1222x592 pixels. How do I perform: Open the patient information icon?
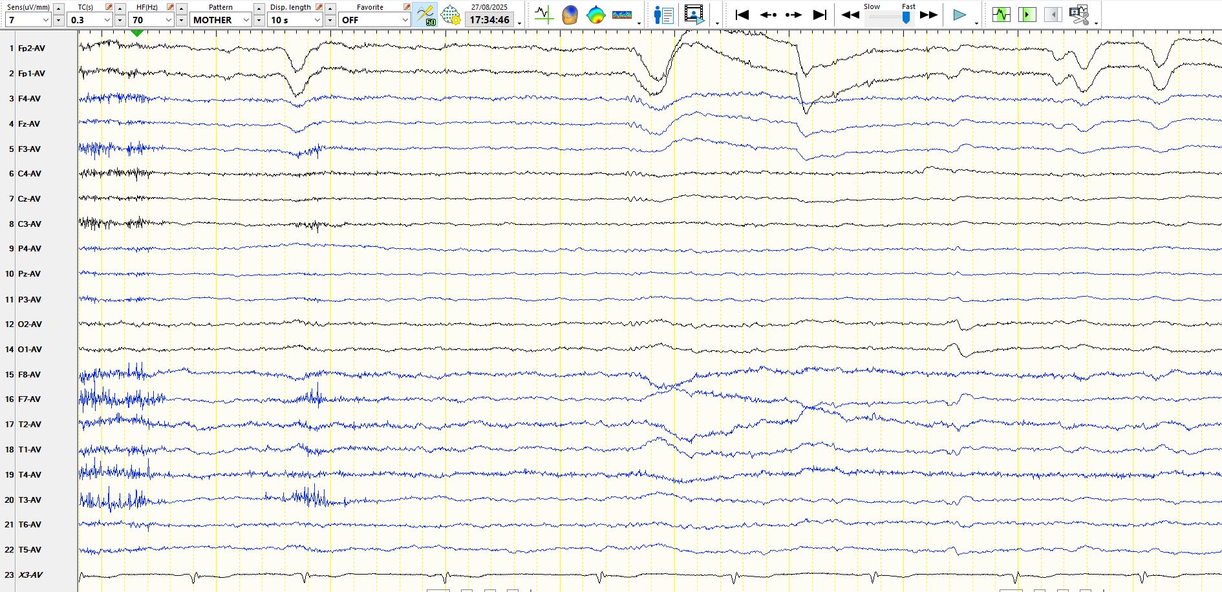(663, 15)
